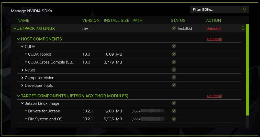Uninstall the Target Components
260x137 pixels.
(x=214, y=96)
